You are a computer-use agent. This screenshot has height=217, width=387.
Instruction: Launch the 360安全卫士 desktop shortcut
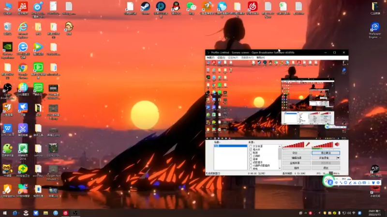coord(23,171)
